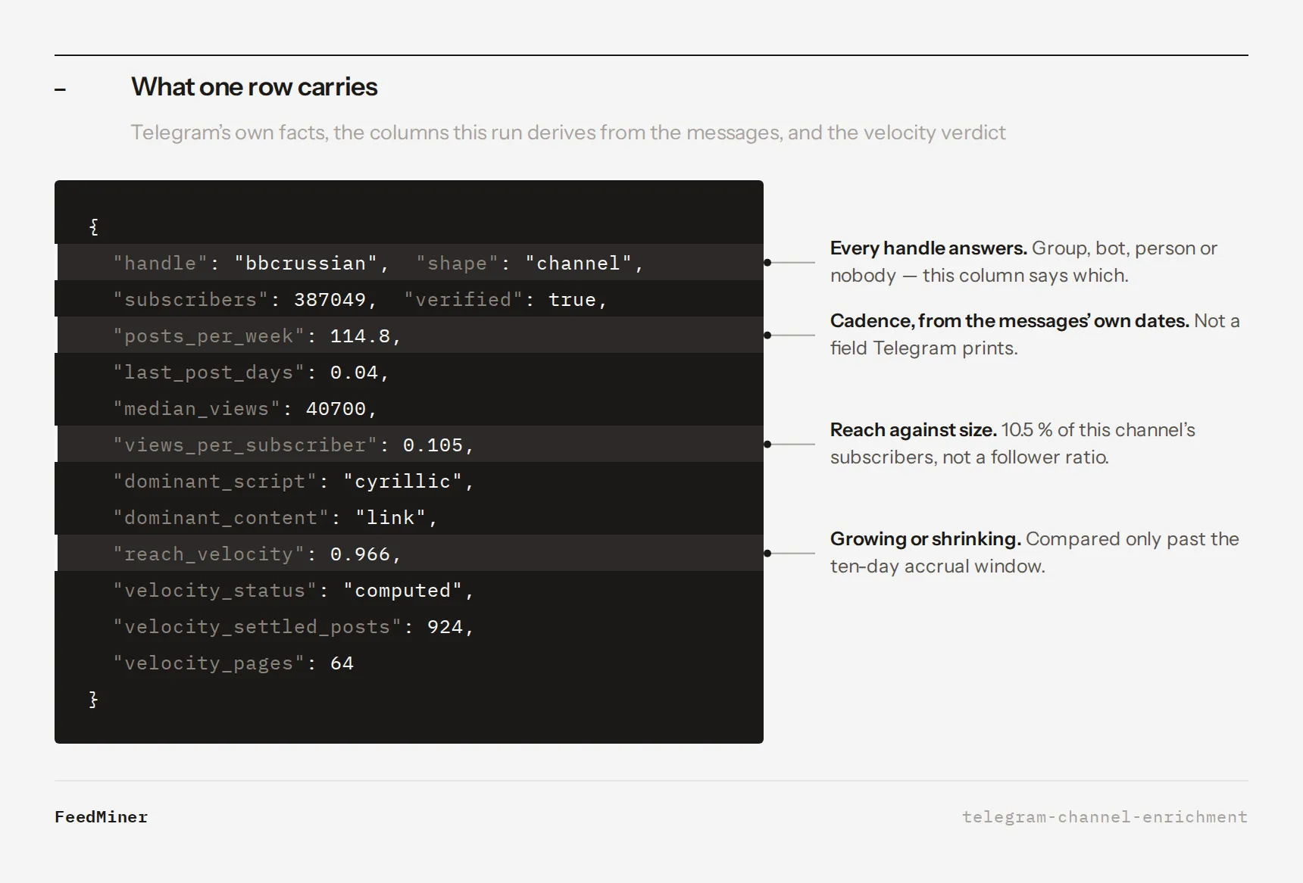Select the value "bbcrussian"
The image size is (1303, 883).
(x=305, y=263)
